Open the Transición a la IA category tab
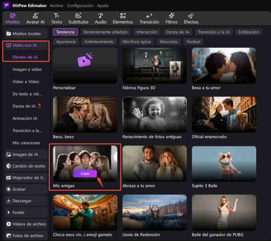This screenshot has width=271, height=241. [214, 32]
